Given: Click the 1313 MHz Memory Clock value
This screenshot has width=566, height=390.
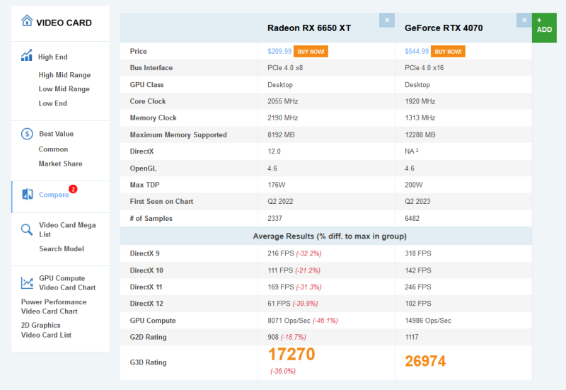Looking at the screenshot, I should pyautogui.click(x=420, y=118).
